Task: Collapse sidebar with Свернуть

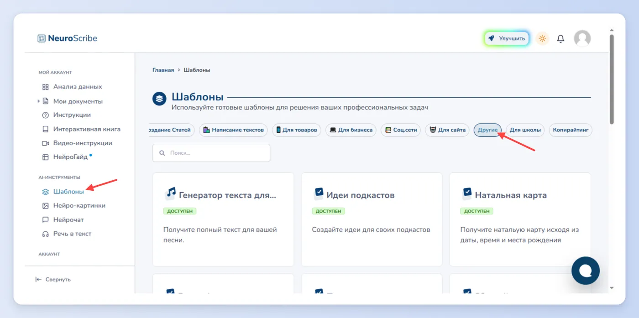Action: click(x=53, y=279)
